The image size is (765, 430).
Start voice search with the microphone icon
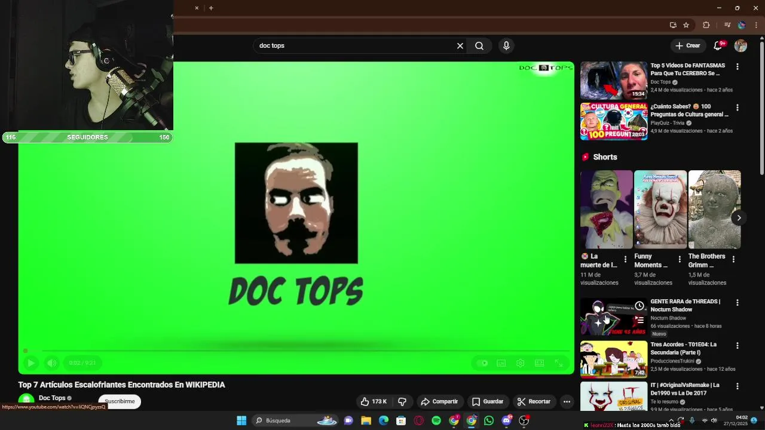tap(506, 46)
